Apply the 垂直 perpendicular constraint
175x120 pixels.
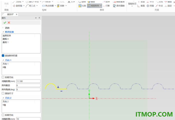click(141, 6)
